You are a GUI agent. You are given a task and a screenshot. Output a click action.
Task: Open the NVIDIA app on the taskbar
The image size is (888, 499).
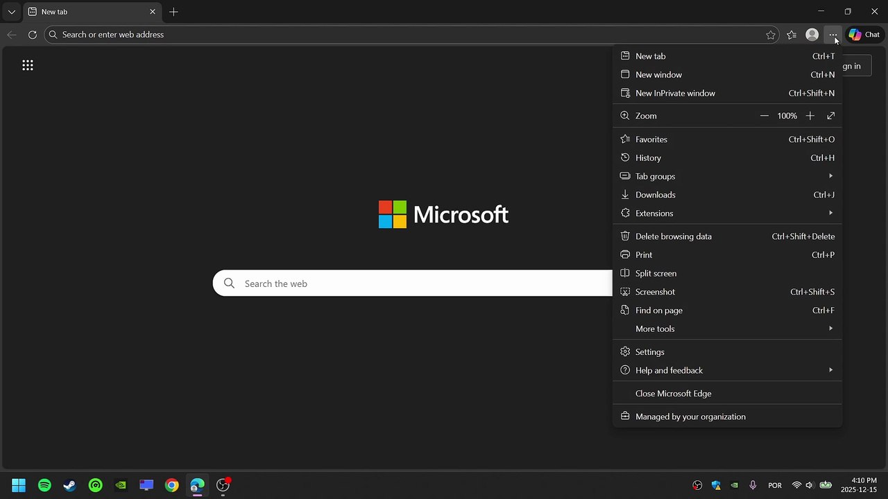[121, 485]
